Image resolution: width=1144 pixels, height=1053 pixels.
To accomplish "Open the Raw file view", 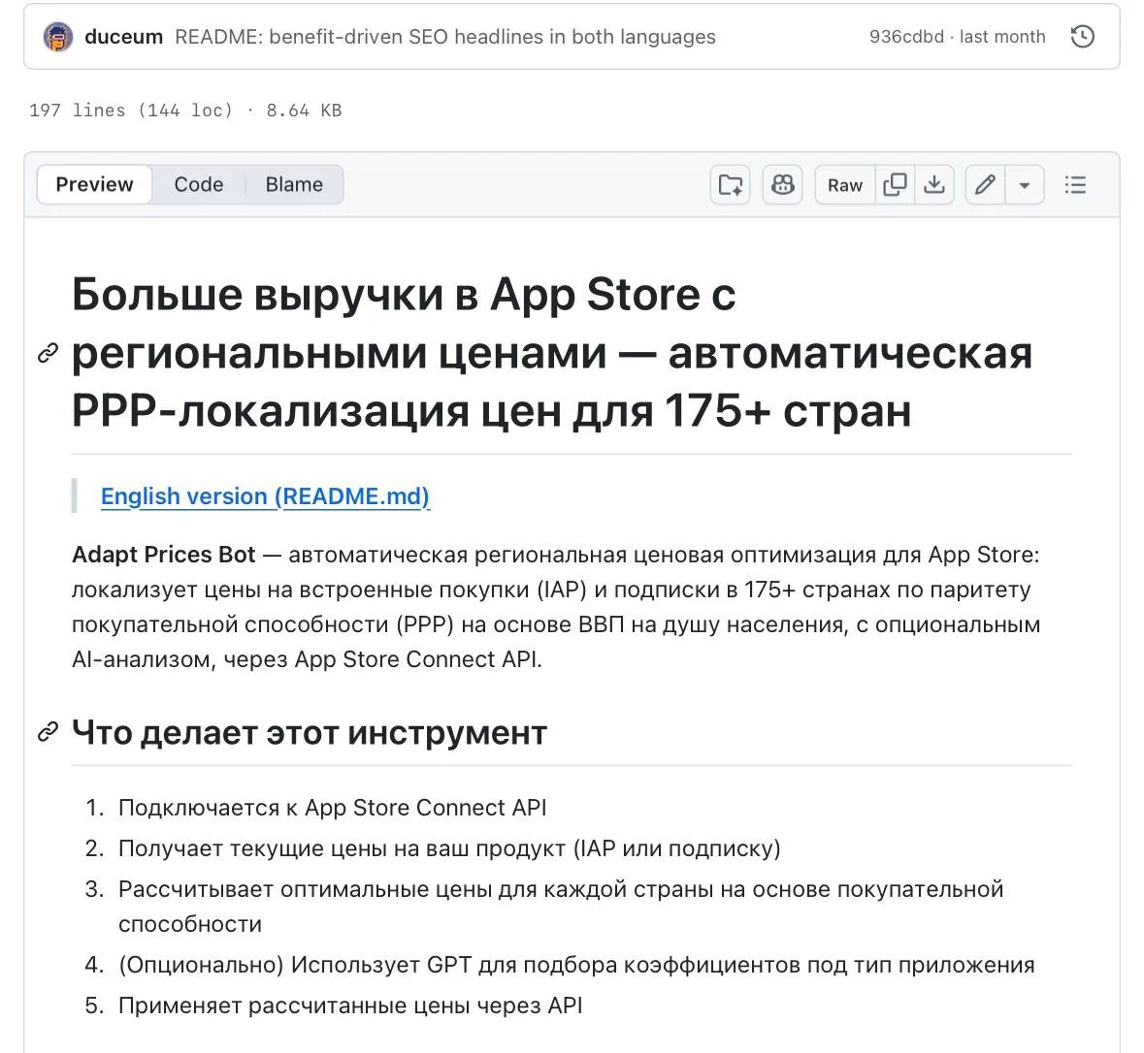I will tap(845, 185).
